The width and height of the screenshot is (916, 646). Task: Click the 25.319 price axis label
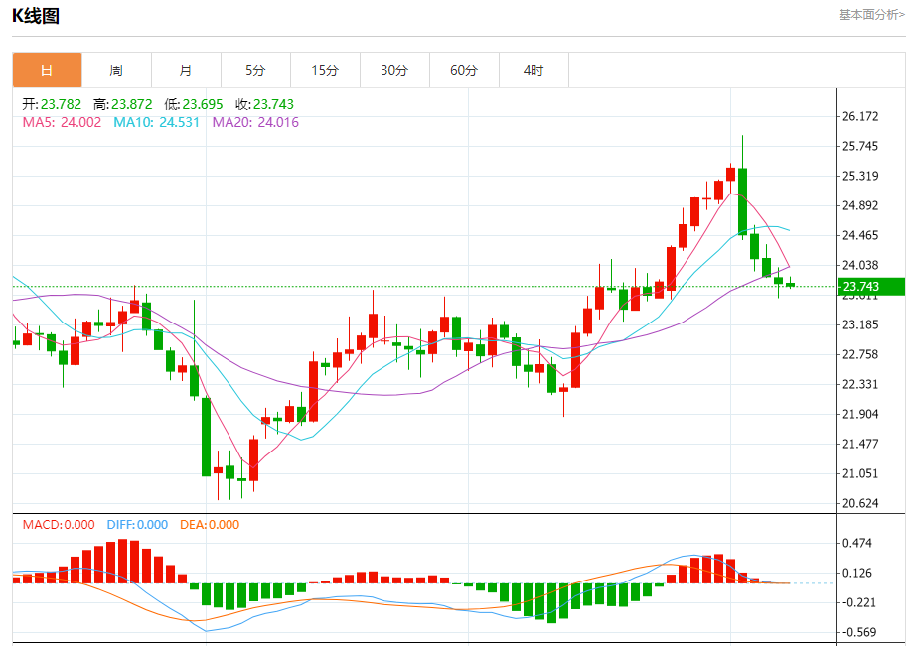[x=860, y=176]
